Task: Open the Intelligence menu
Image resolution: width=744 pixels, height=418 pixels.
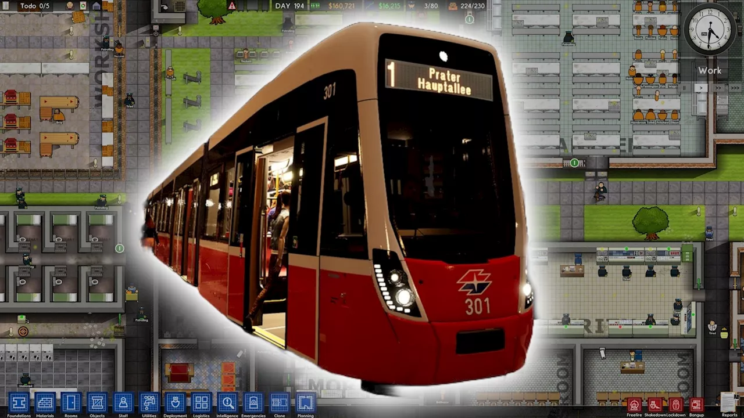Action: point(227,402)
